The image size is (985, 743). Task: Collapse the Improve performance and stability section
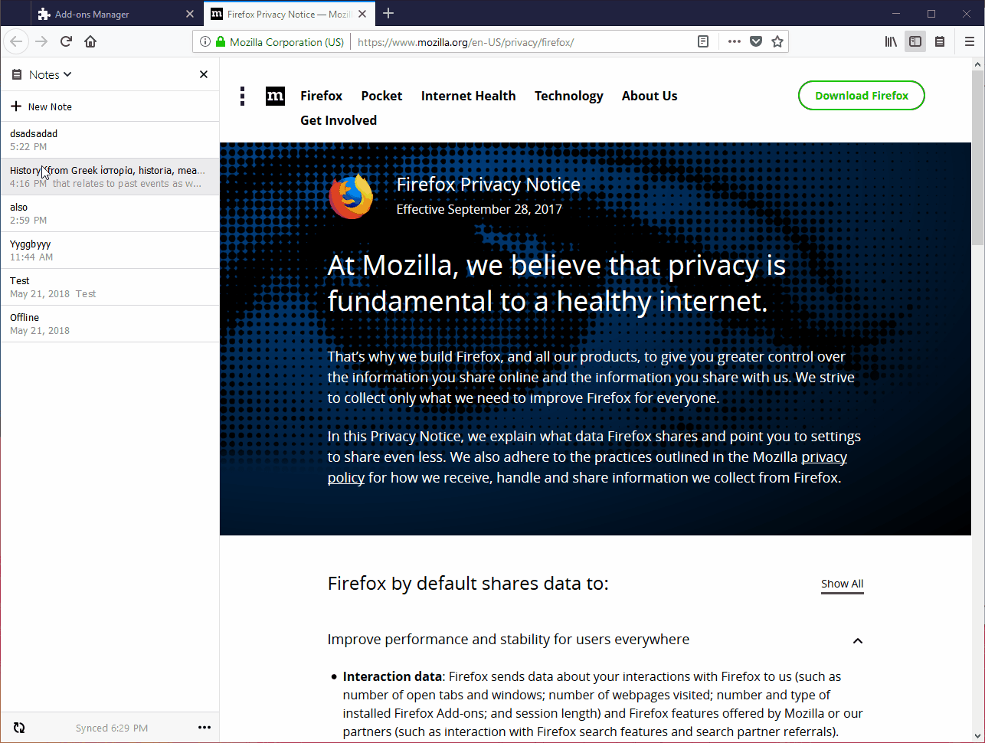coord(858,641)
